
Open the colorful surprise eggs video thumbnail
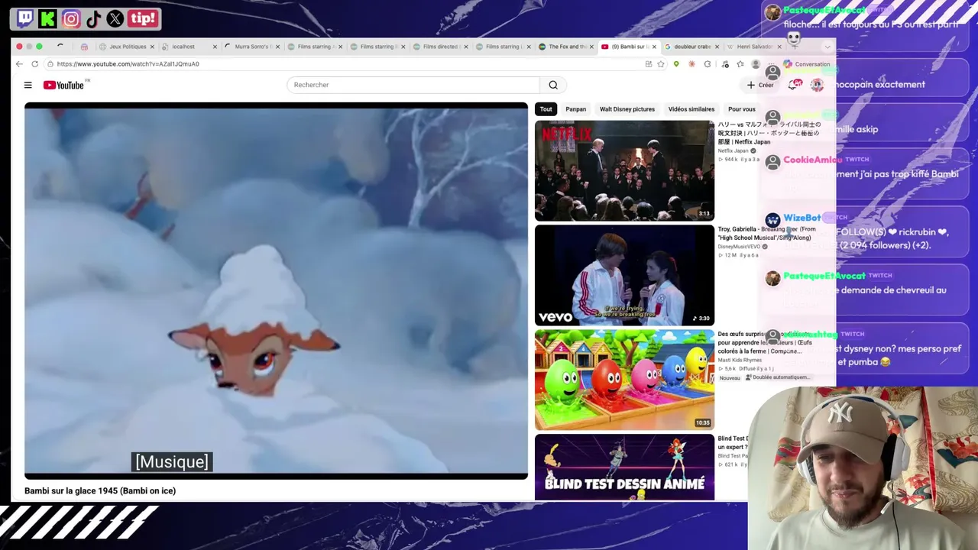(624, 380)
